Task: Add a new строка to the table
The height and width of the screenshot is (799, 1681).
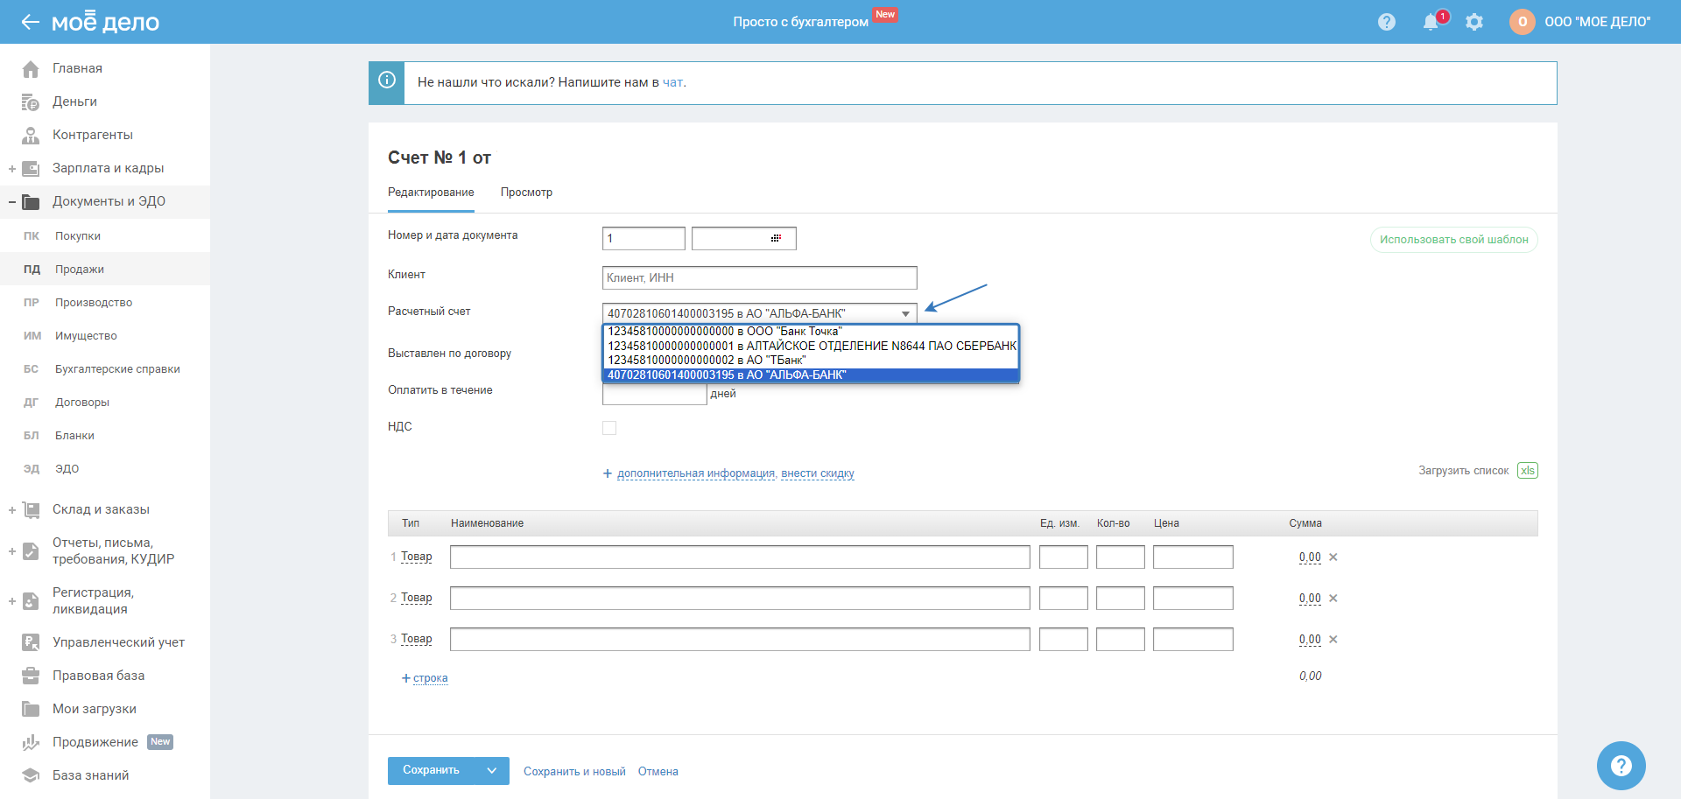Action: pos(430,678)
